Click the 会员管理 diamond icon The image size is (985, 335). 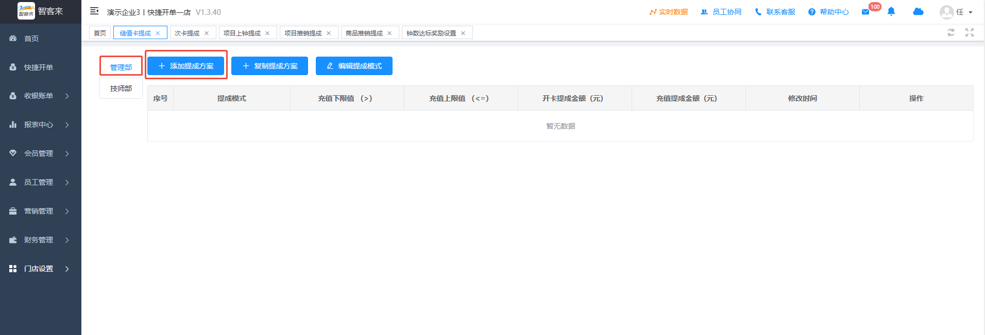(13, 153)
